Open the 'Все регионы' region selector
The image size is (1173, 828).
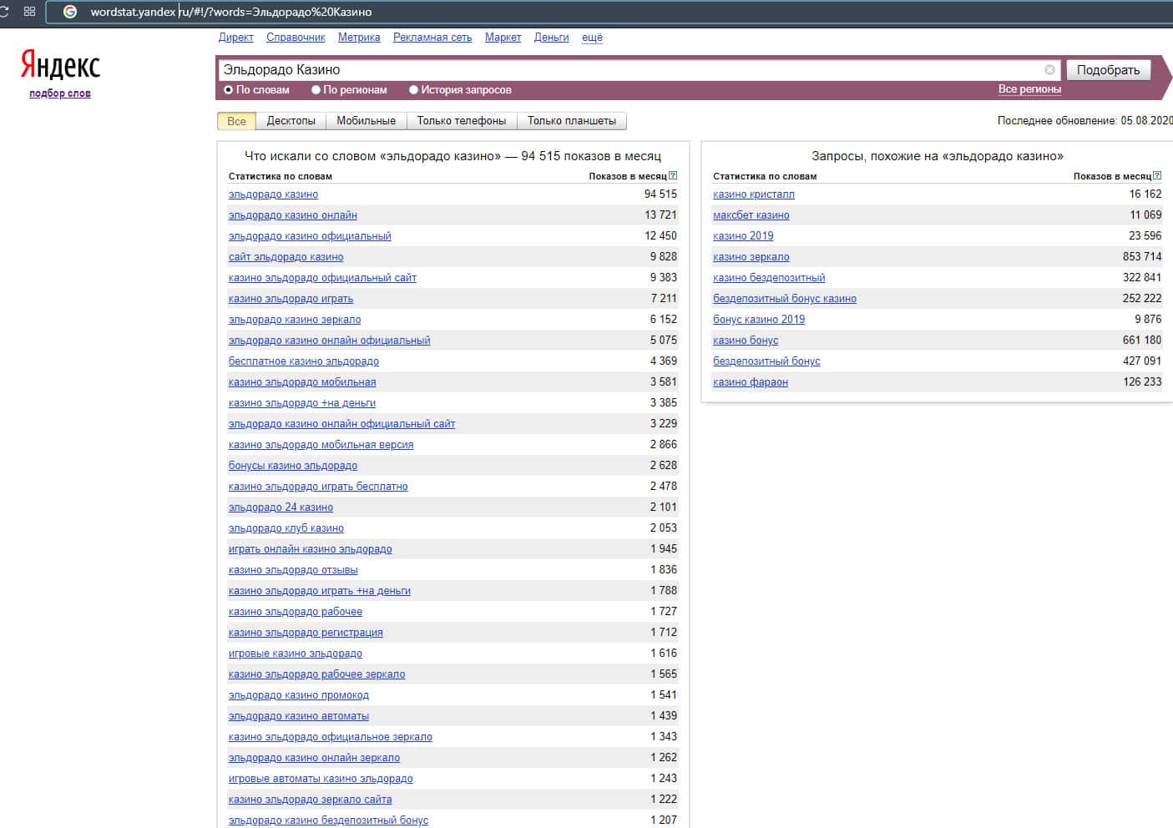tap(1029, 89)
